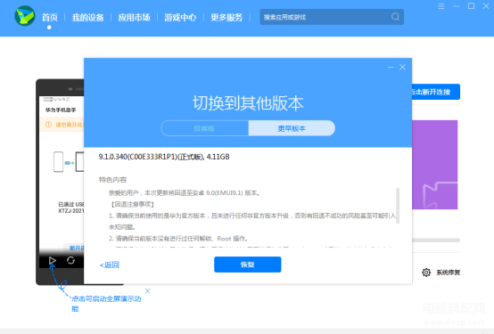
Task: Focus the app search input field
Action: tap(332, 17)
